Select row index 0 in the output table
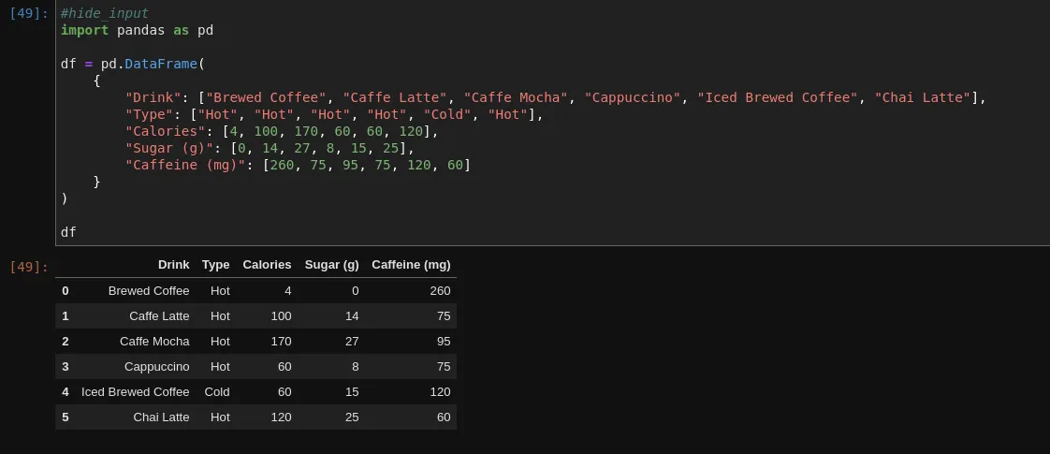The height and width of the screenshot is (454, 1050). coord(66,291)
